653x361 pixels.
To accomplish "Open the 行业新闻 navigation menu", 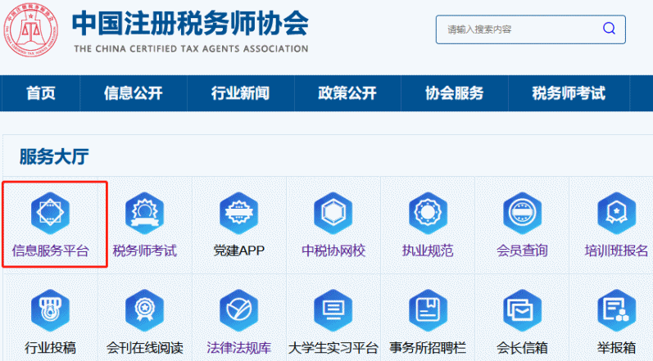I will tap(240, 93).
